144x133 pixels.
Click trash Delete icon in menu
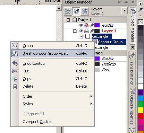click(15, 87)
